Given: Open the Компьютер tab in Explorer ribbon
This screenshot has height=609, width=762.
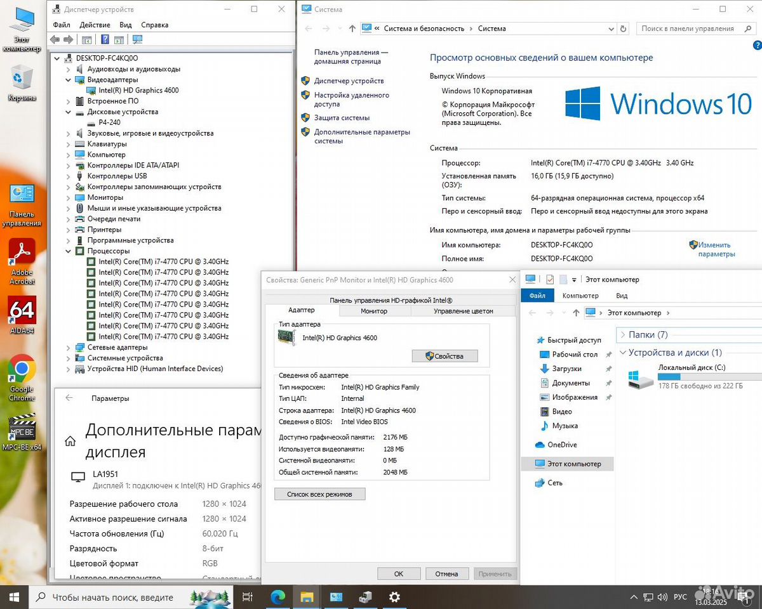Looking at the screenshot, I should click(x=580, y=296).
